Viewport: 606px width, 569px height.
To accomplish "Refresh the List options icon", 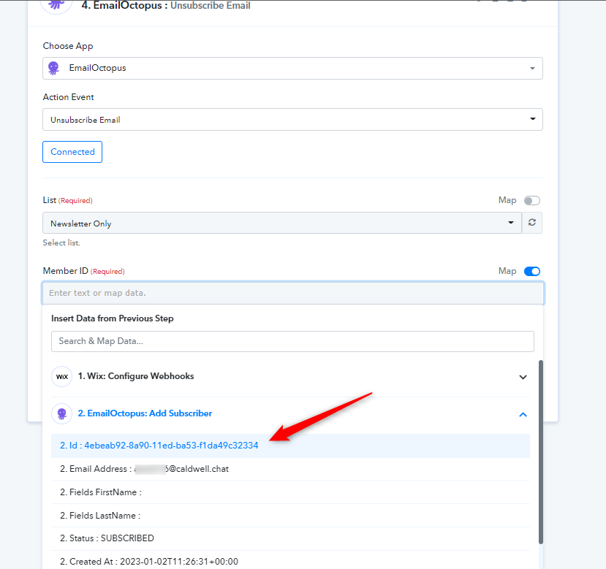I will [x=532, y=223].
